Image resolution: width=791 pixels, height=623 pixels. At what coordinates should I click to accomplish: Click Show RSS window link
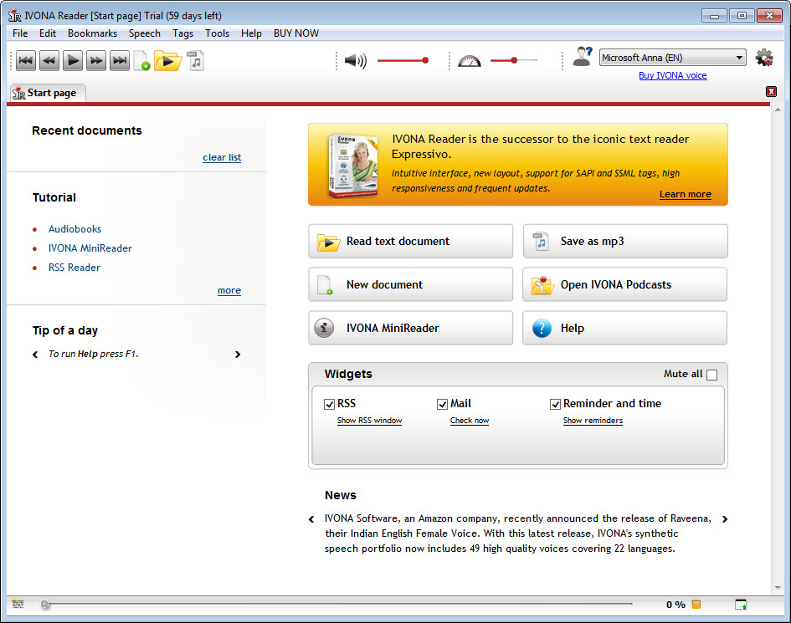369,421
